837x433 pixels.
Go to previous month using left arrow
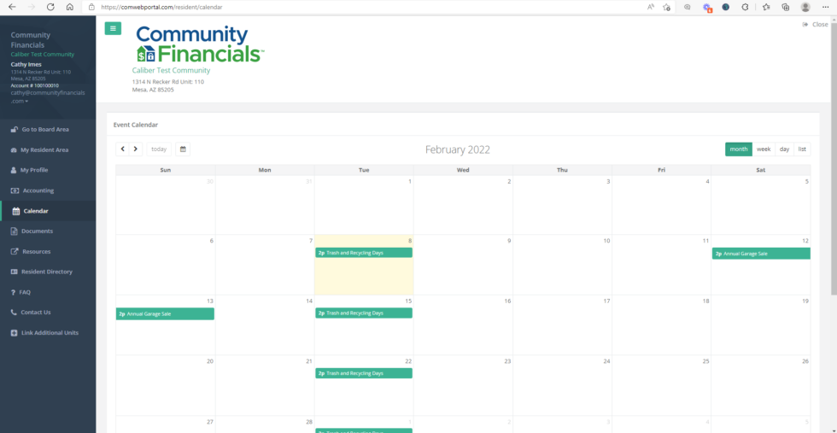click(123, 149)
